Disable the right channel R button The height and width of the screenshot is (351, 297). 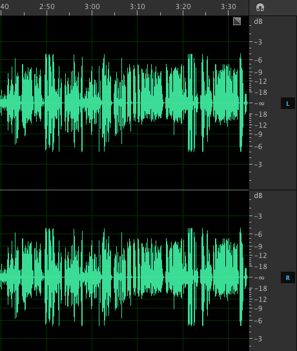click(x=288, y=278)
